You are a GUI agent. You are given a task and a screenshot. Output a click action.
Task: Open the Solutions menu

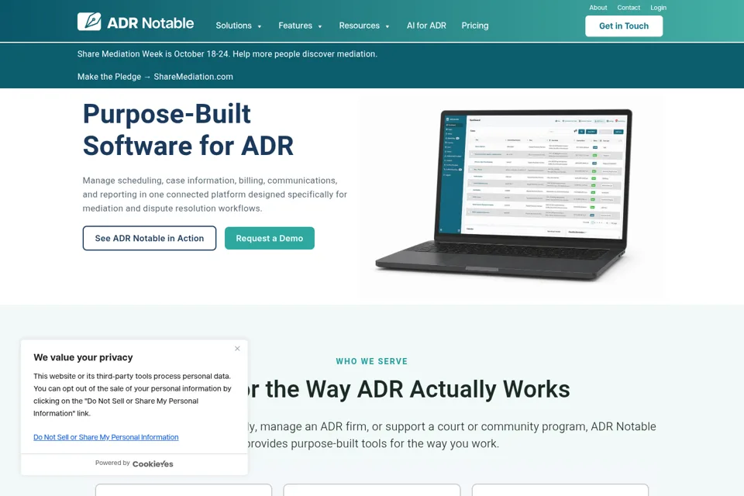pos(233,26)
